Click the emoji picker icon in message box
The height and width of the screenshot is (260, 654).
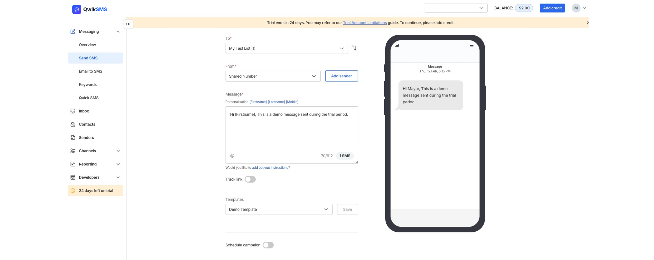(232, 156)
